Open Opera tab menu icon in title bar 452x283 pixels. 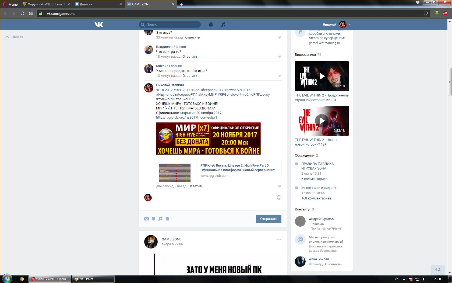coord(418,3)
